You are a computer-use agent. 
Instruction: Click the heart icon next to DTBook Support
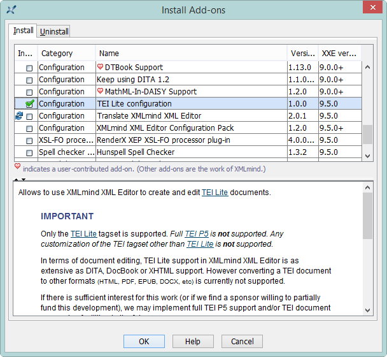click(x=100, y=66)
